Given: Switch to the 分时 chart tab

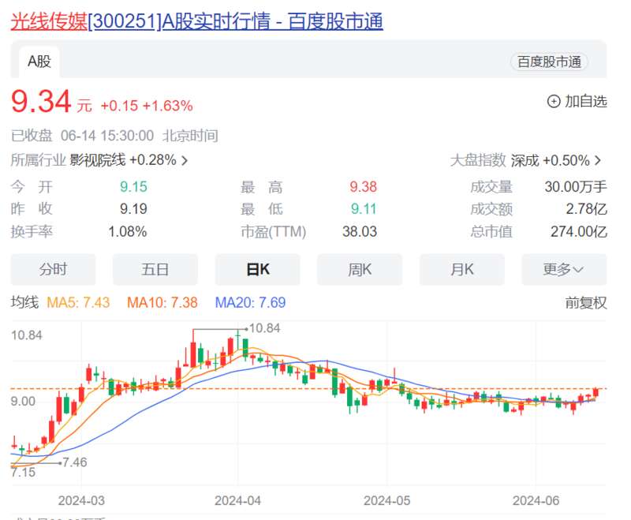Looking at the screenshot, I should click(53, 269).
